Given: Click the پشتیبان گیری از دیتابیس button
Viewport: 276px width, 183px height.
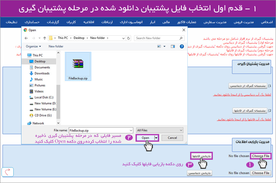Looking at the screenshot, I should (x=248, y=86).
